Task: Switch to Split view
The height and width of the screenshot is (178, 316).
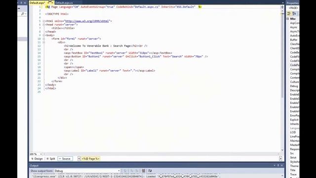Action: tap(51, 159)
